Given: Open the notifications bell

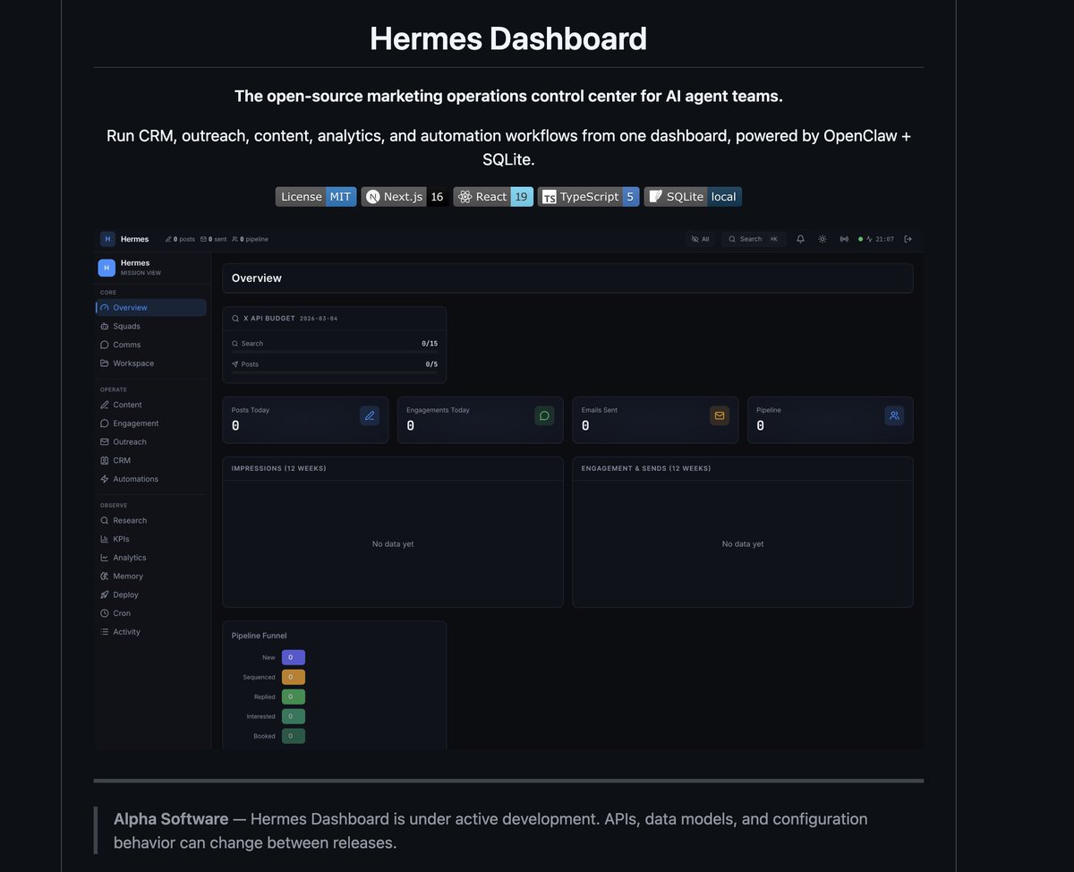Looking at the screenshot, I should pyautogui.click(x=800, y=239).
